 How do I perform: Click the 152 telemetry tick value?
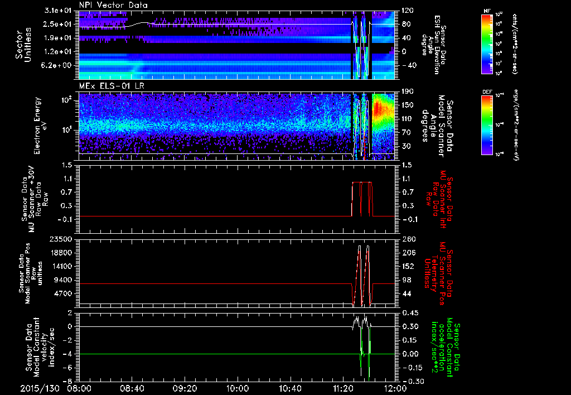[408, 266]
